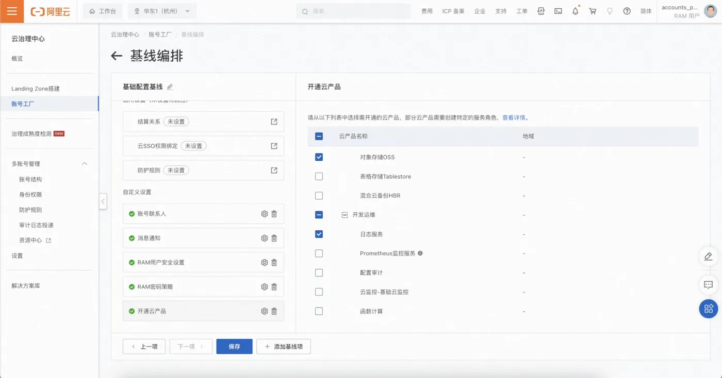The image size is (722, 378).
Task: Click the top search input field
Action: (353, 11)
